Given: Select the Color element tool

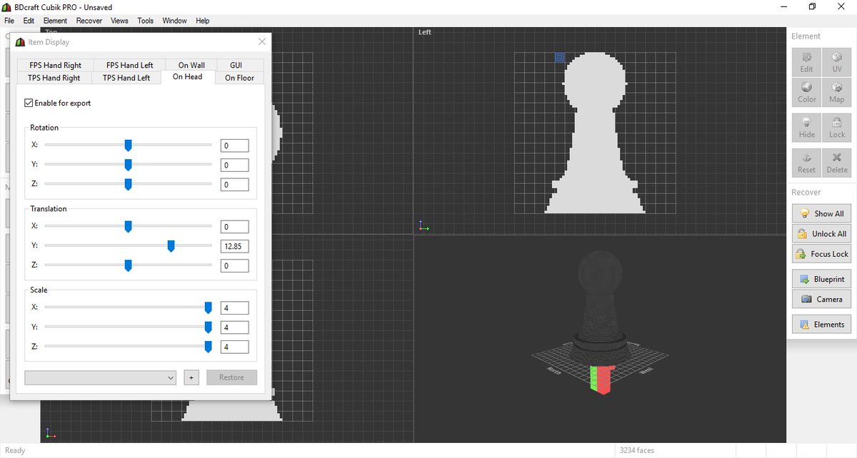Looking at the screenshot, I should pos(806,92).
